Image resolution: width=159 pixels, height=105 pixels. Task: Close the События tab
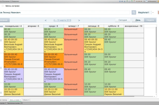point(29,100)
